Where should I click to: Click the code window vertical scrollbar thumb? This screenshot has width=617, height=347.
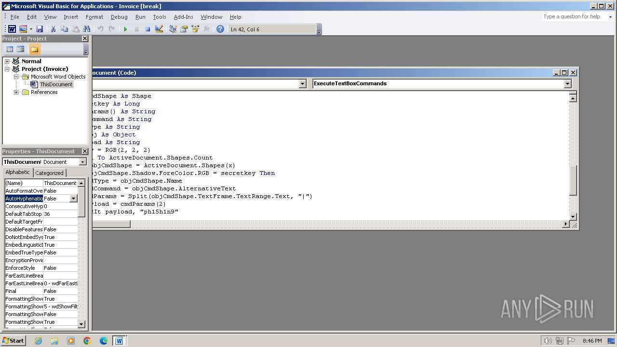point(573,180)
